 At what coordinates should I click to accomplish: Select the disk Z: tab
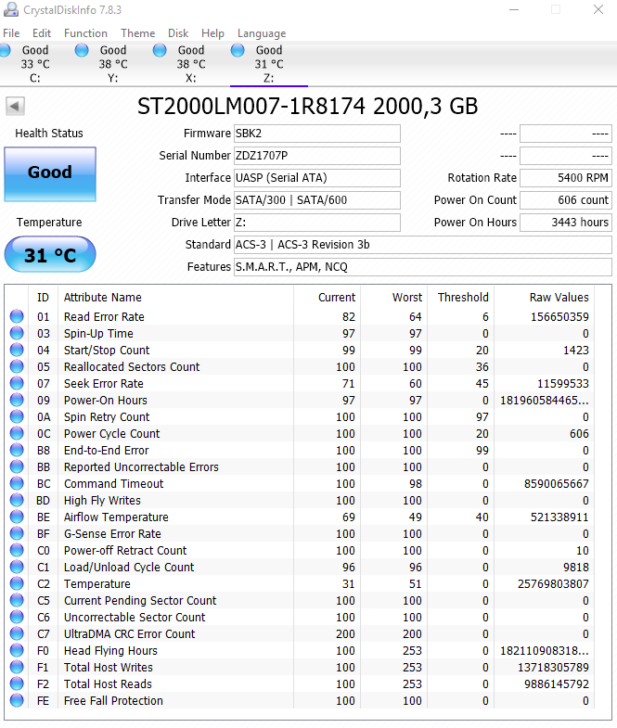click(x=269, y=64)
